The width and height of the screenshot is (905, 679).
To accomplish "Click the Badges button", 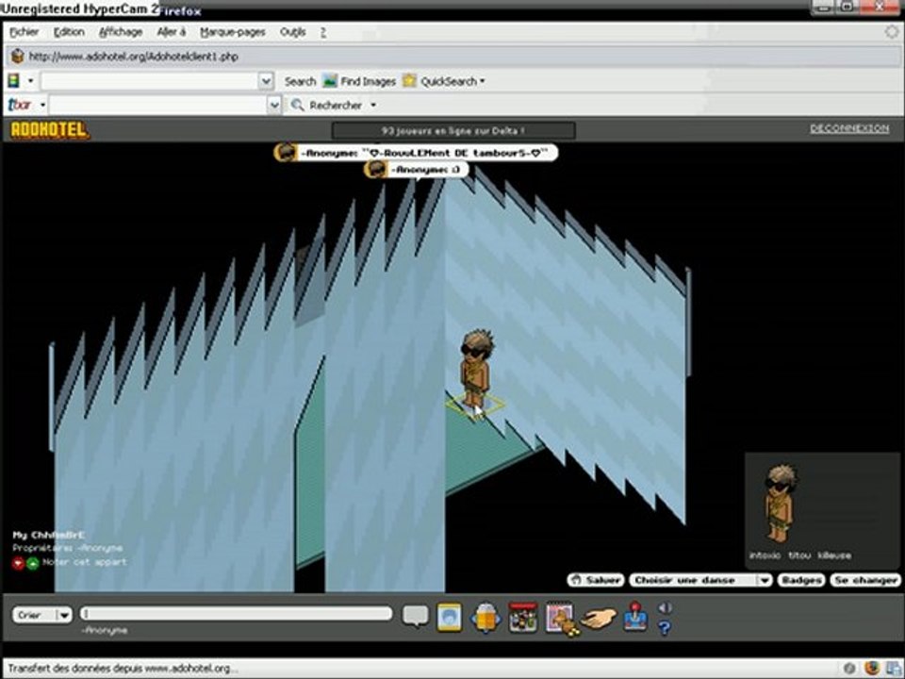I will click(x=801, y=580).
